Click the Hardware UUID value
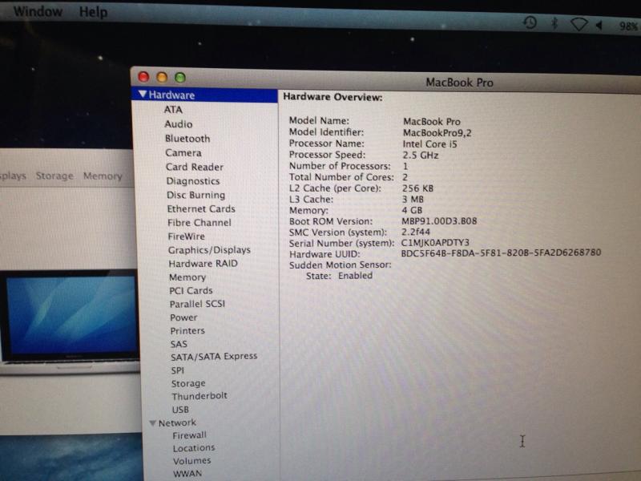The image size is (641, 481). [x=501, y=253]
